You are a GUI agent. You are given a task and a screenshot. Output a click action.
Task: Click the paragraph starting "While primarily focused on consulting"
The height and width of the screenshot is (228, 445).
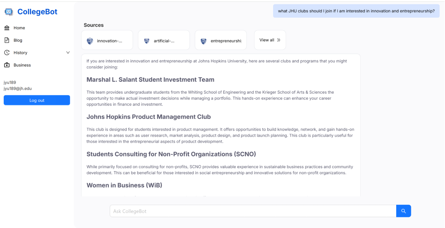pos(220,170)
